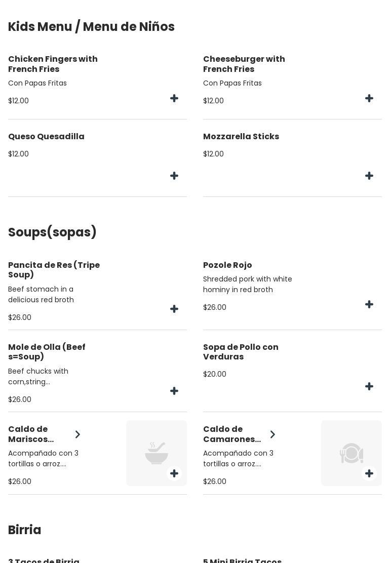
Task: Add Chicken Fingers with French Fries
Action: tap(174, 99)
